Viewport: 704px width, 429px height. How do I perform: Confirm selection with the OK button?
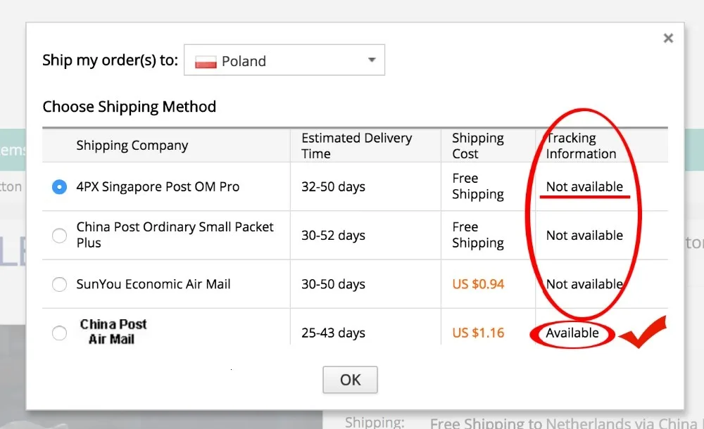(350, 380)
